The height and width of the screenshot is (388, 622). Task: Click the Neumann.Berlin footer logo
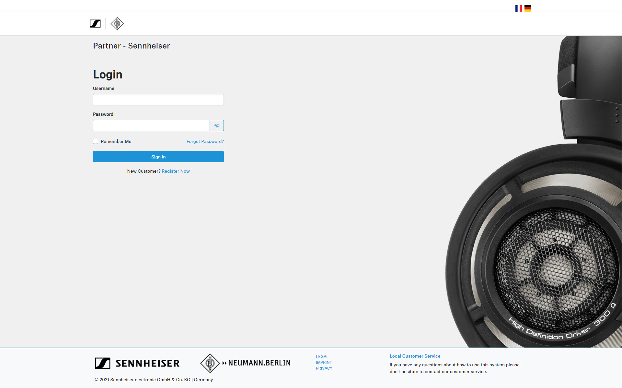pyautogui.click(x=245, y=363)
